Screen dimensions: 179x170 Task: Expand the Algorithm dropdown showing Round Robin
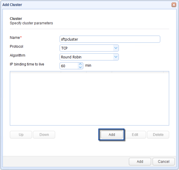tap(116, 57)
